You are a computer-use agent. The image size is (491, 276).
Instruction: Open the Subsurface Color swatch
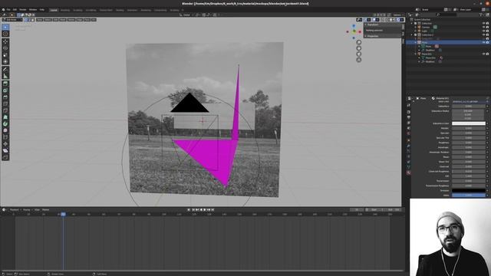(469, 123)
